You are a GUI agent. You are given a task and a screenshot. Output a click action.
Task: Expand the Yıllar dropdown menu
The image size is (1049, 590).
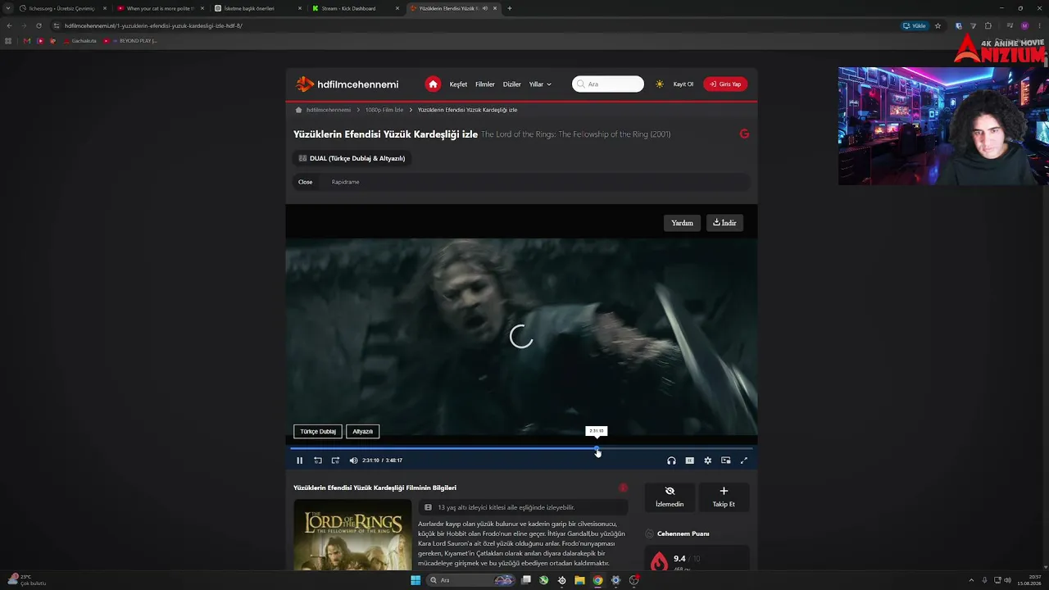540,84
